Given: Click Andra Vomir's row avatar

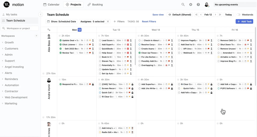Looking at the screenshot, I should pyautogui.click(x=49, y=80).
